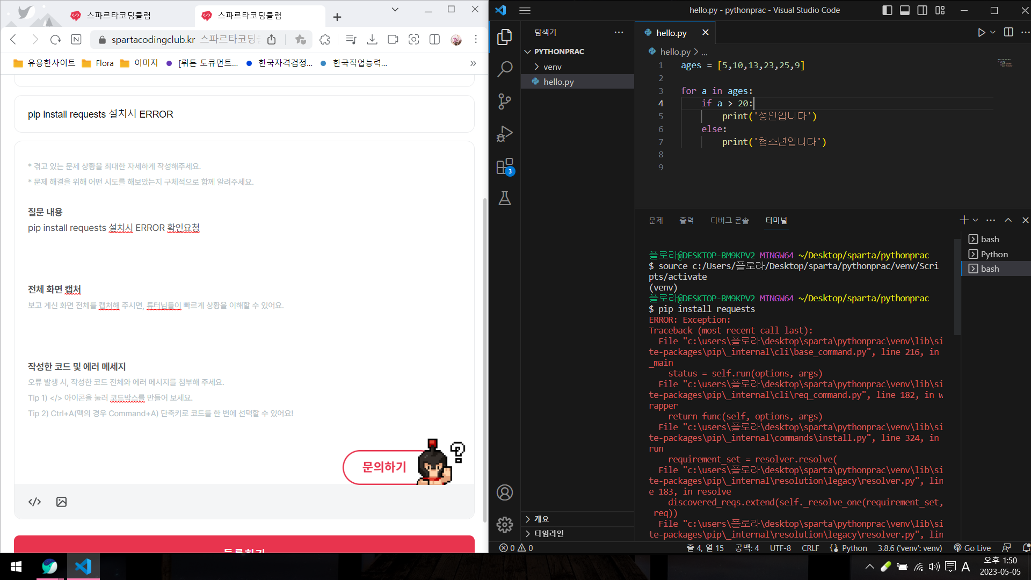Toggle the primary sidebar layout button

click(x=887, y=10)
